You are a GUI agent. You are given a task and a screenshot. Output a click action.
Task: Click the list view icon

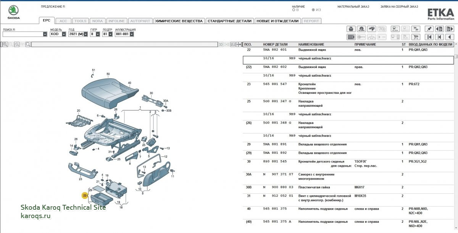point(351,37)
